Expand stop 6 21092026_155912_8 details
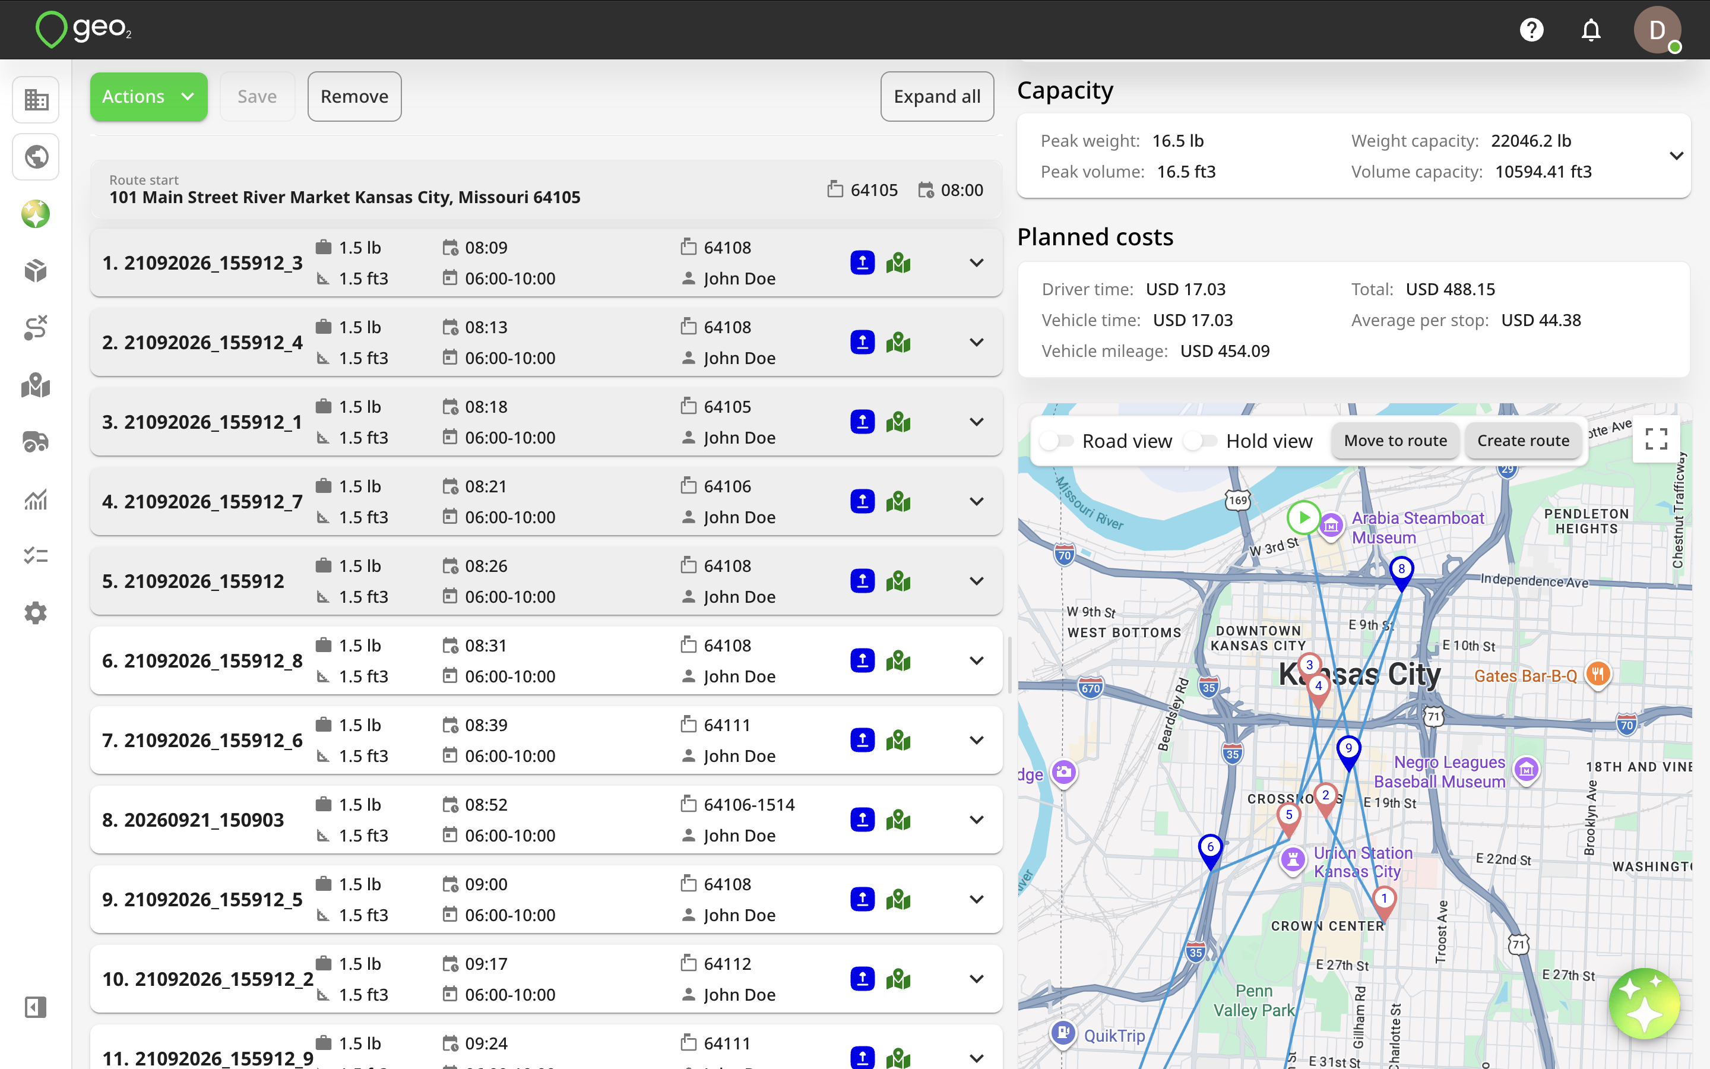The image size is (1710, 1069). pyautogui.click(x=977, y=661)
